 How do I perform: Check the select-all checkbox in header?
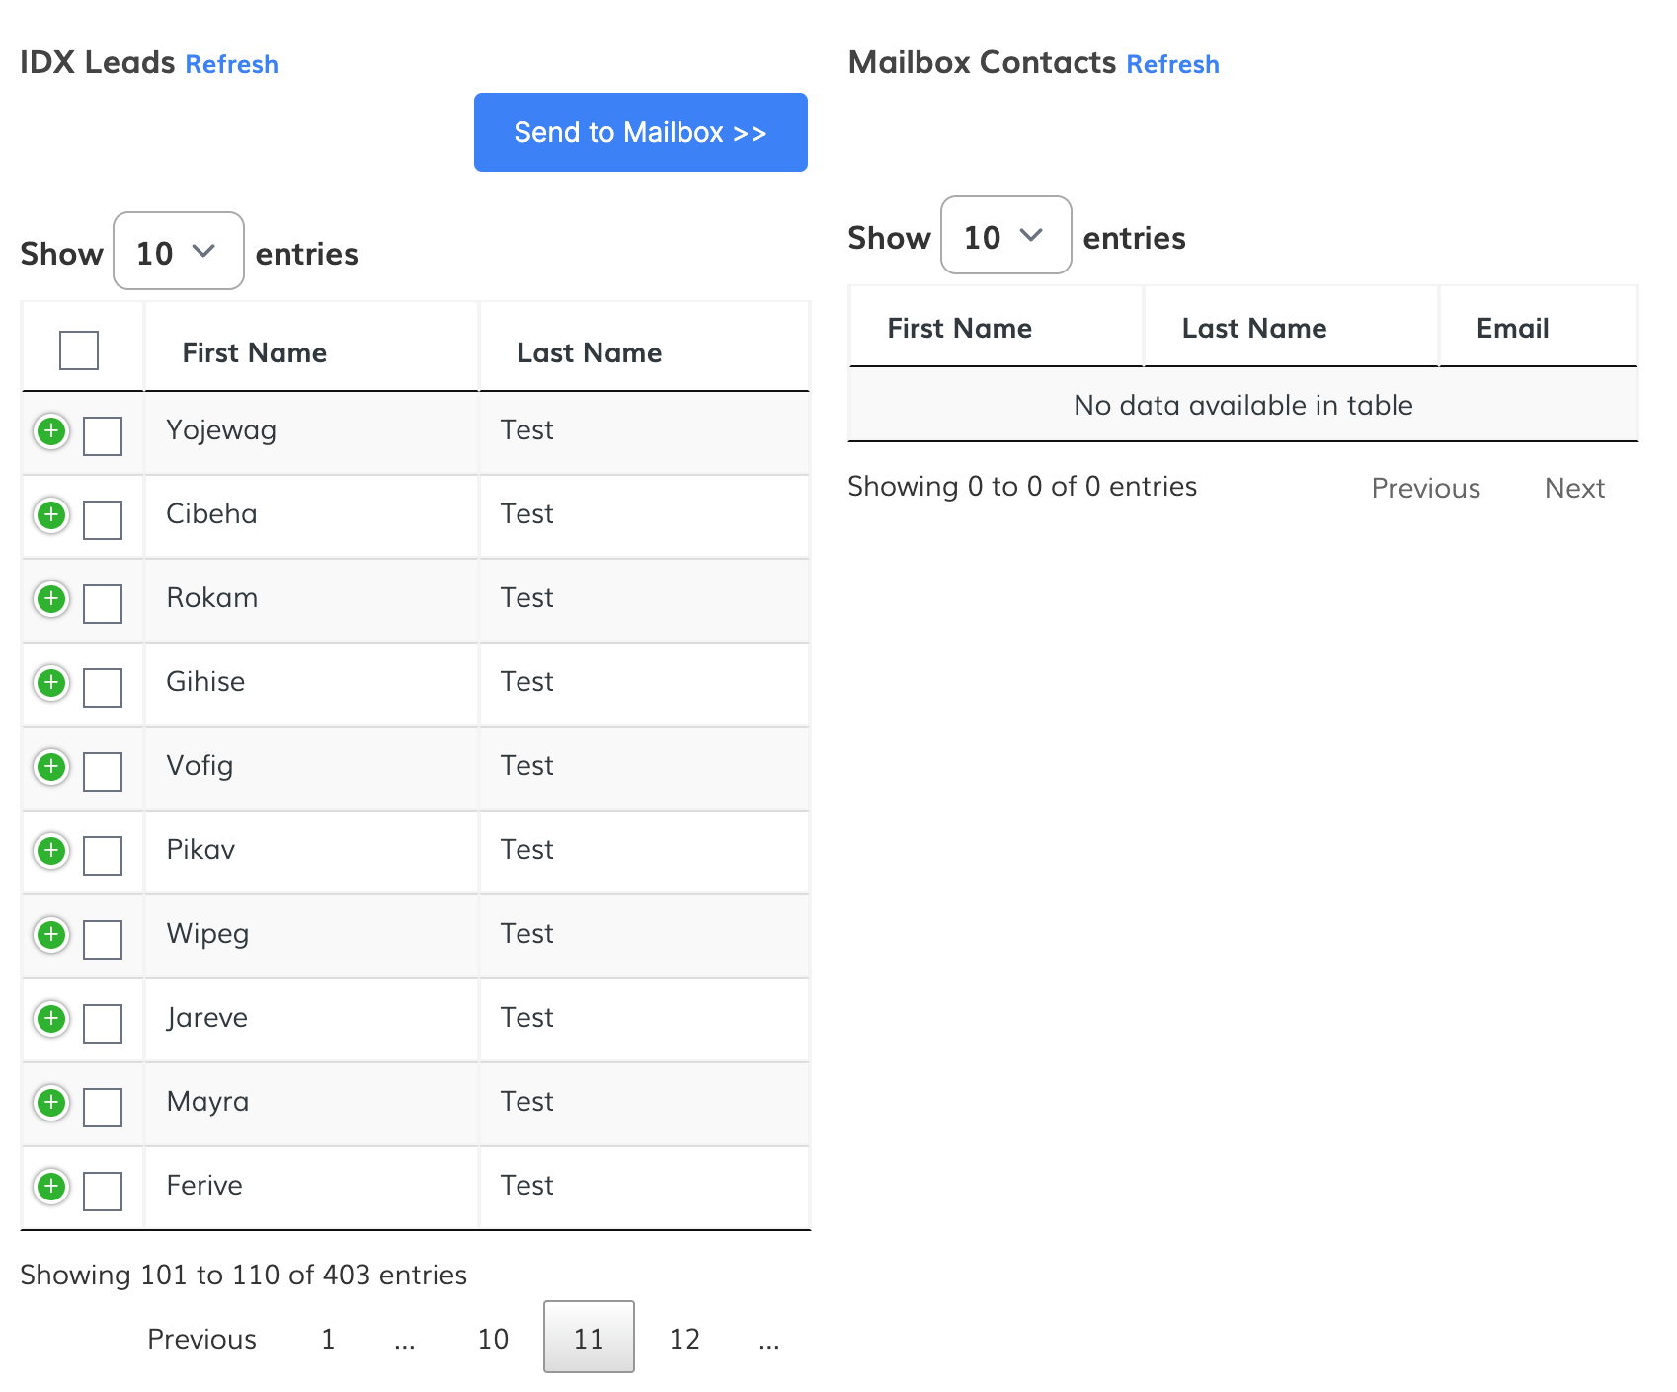click(x=79, y=350)
